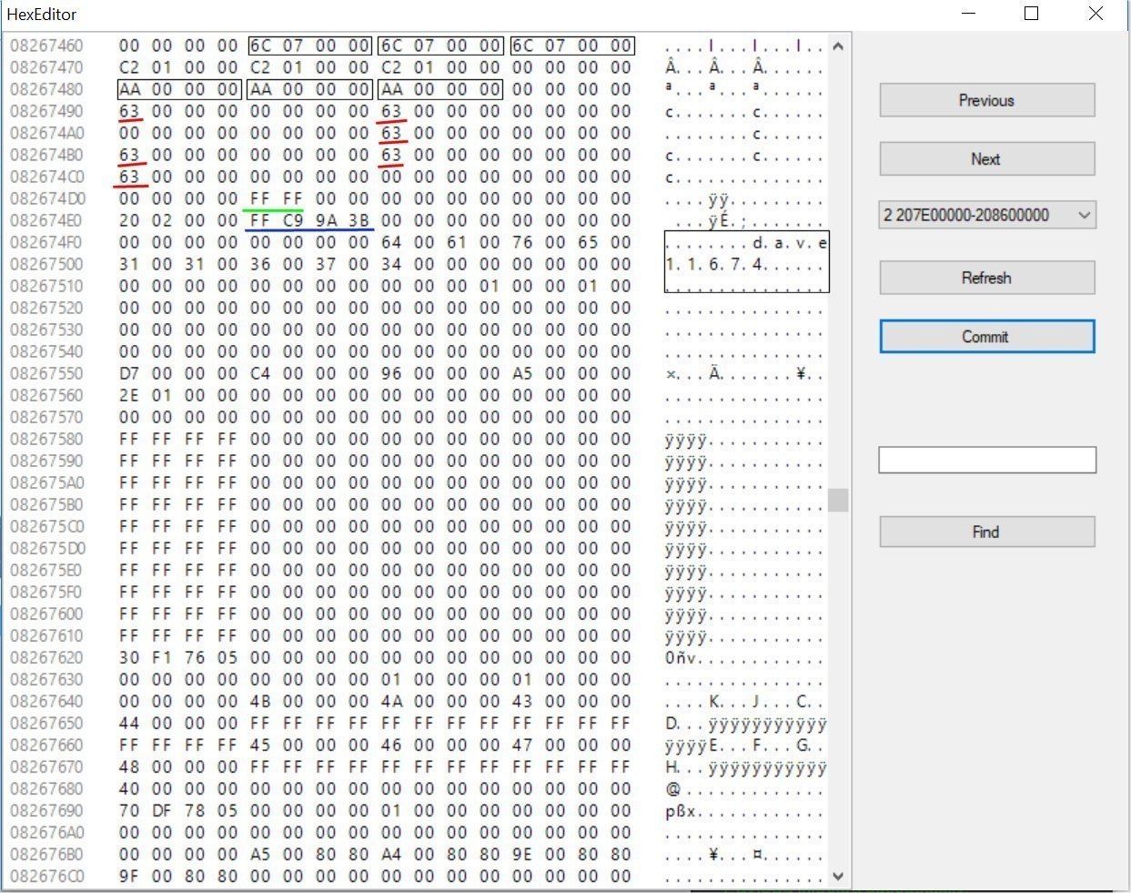Click byte 9F in row 082676C0
This screenshot has width=1131, height=893.
pyautogui.click(x=129, y=876)
